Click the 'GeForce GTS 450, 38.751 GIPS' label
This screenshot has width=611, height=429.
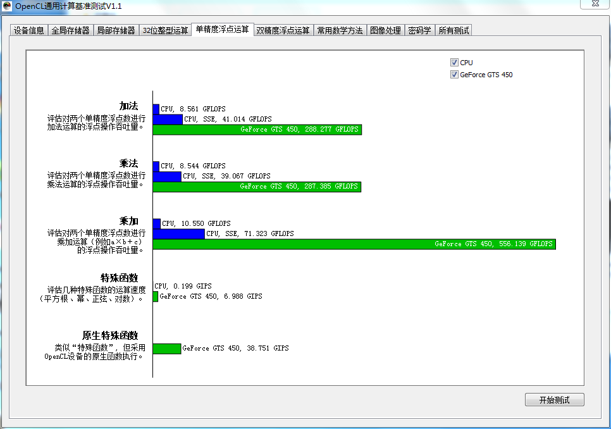click(x=236, y=349)
